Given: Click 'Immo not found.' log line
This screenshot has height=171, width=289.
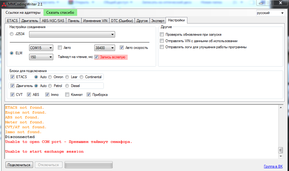Looking at the screenshot, I should (23, 132).
